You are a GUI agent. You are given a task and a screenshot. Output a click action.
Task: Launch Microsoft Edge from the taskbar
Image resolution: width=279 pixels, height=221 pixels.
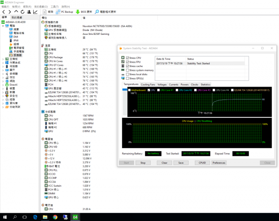tap(35, 217)
